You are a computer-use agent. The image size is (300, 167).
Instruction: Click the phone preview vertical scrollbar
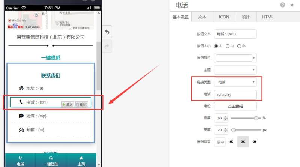pos(99,66)
